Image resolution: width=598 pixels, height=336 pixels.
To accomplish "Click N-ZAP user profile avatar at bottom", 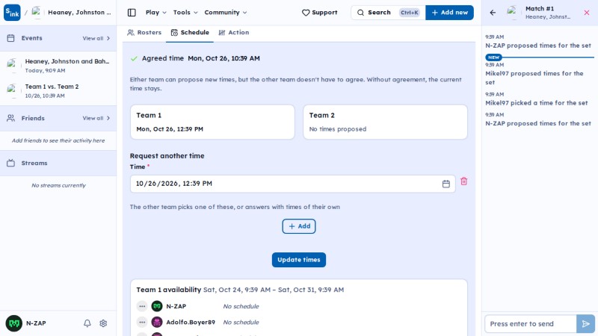I will [13, 323].
